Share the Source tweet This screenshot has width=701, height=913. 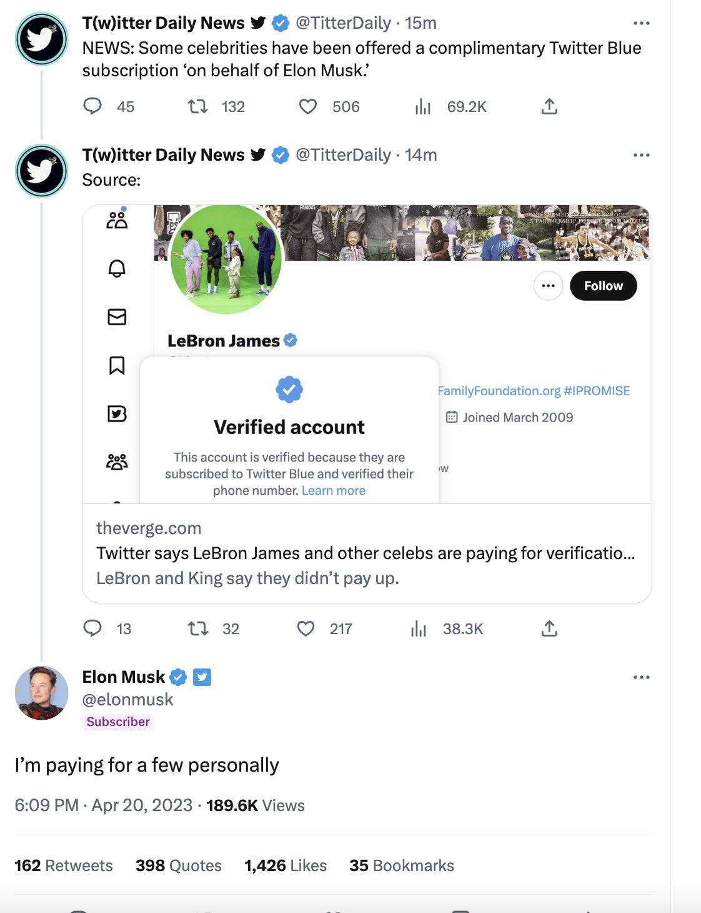(549, 628)
